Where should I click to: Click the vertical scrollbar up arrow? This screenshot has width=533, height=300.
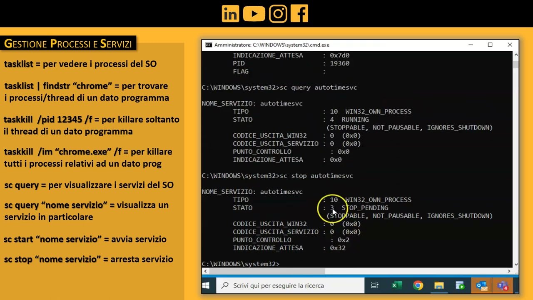(x=516, y=55)
